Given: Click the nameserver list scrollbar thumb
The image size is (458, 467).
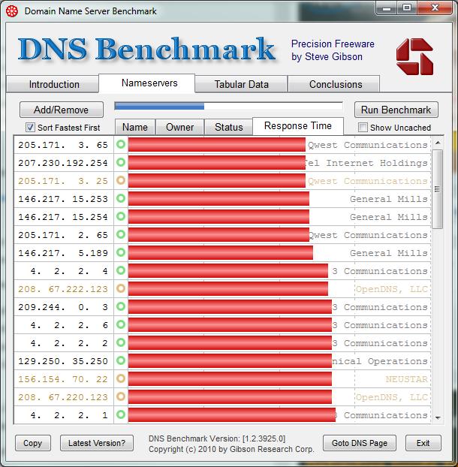Looking at the screenshot, I should coord(438,189).
